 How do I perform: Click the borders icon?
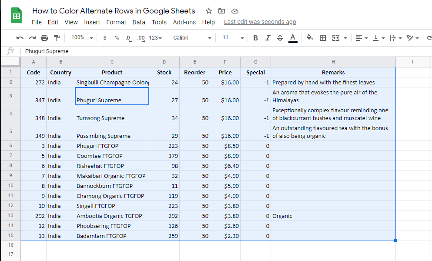click(x=322, y=37)
